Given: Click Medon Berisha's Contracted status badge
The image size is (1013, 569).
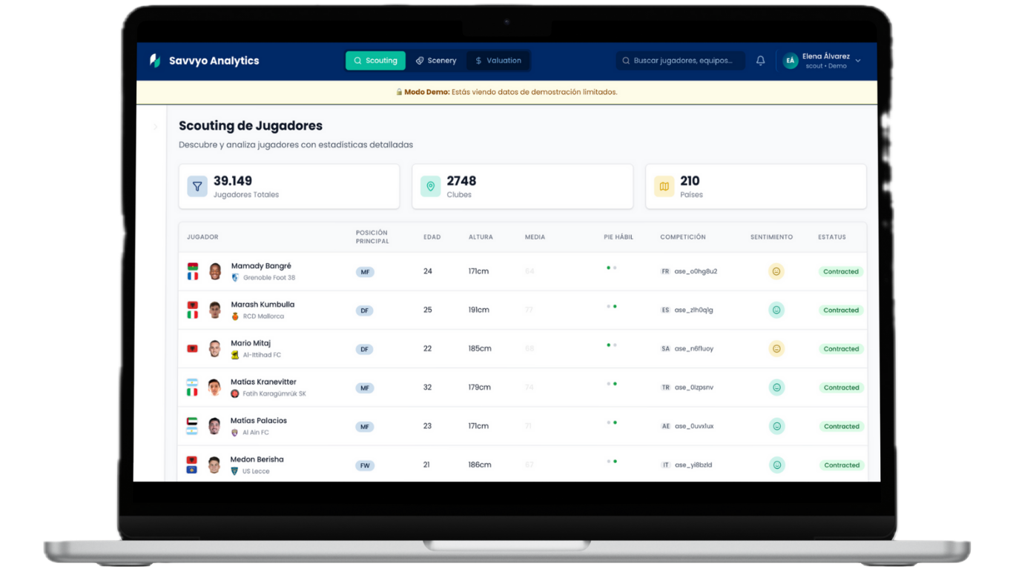Looking at the screenshot, I should coord(841,465).
